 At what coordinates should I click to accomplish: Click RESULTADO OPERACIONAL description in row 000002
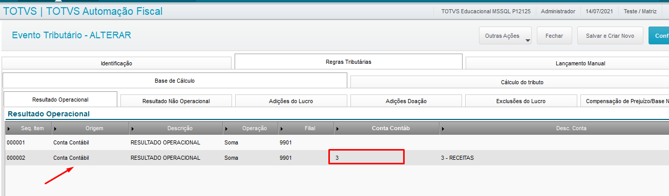tap(165, 158)
